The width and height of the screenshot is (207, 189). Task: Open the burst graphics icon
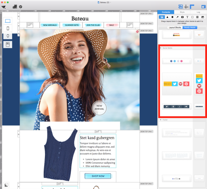coord(172,17)
